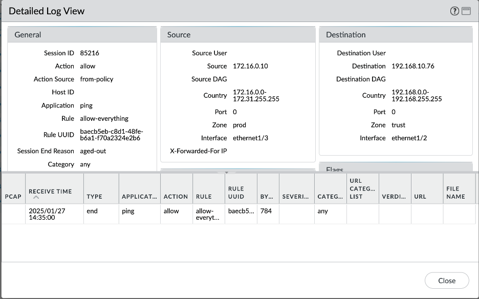
Task: Click the Flags panel header
Action: click(396, 167)
